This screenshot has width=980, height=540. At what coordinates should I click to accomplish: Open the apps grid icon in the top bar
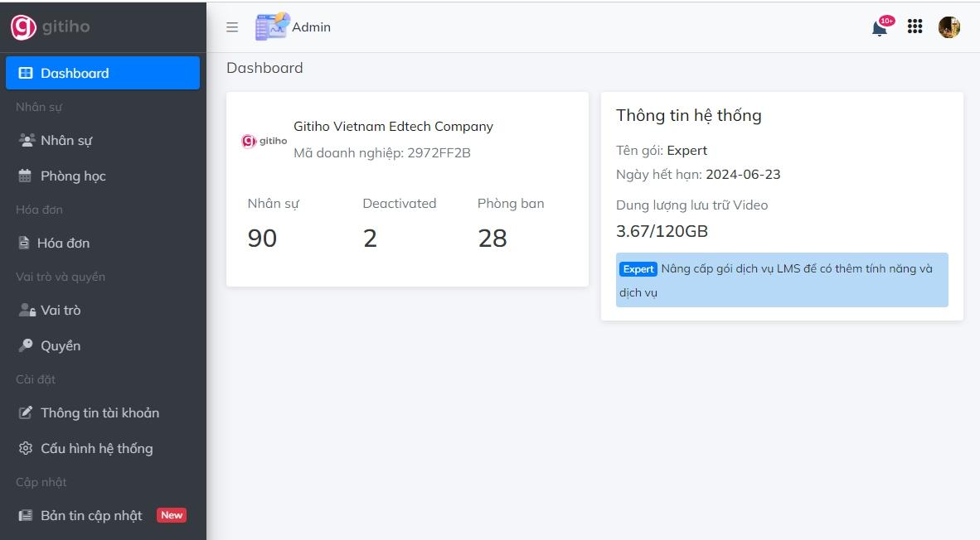(915, 27)
